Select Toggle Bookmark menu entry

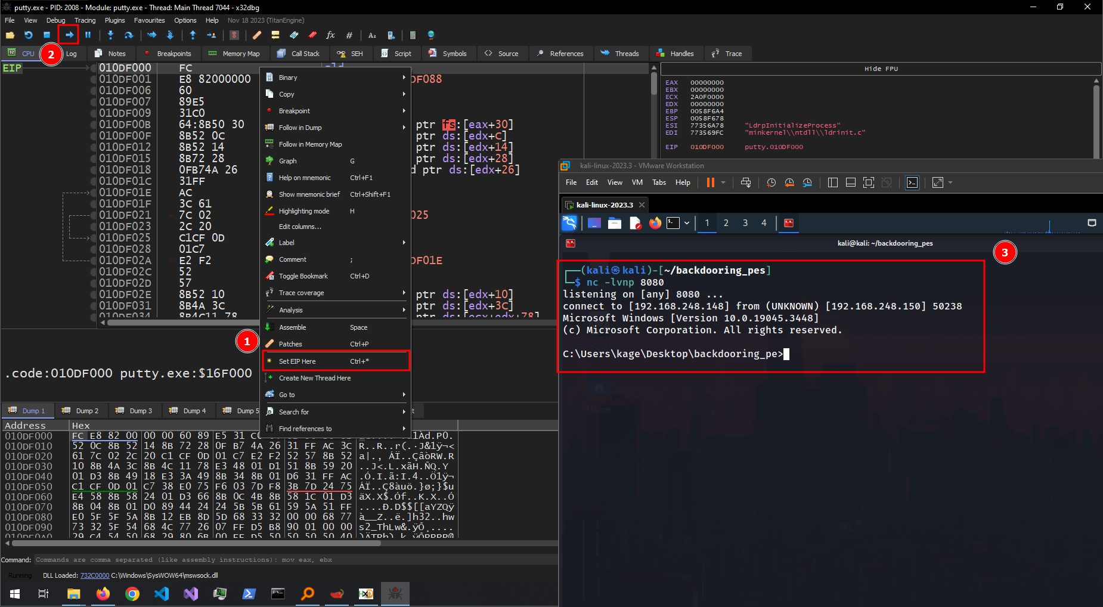point(337,276)
